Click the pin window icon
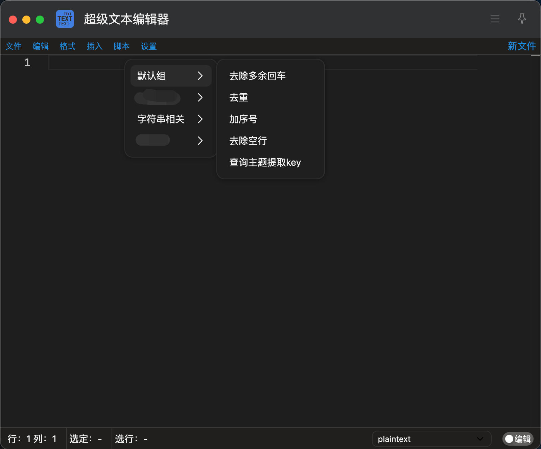The width and height of the screenshot is (541, 449). (522, 19)
